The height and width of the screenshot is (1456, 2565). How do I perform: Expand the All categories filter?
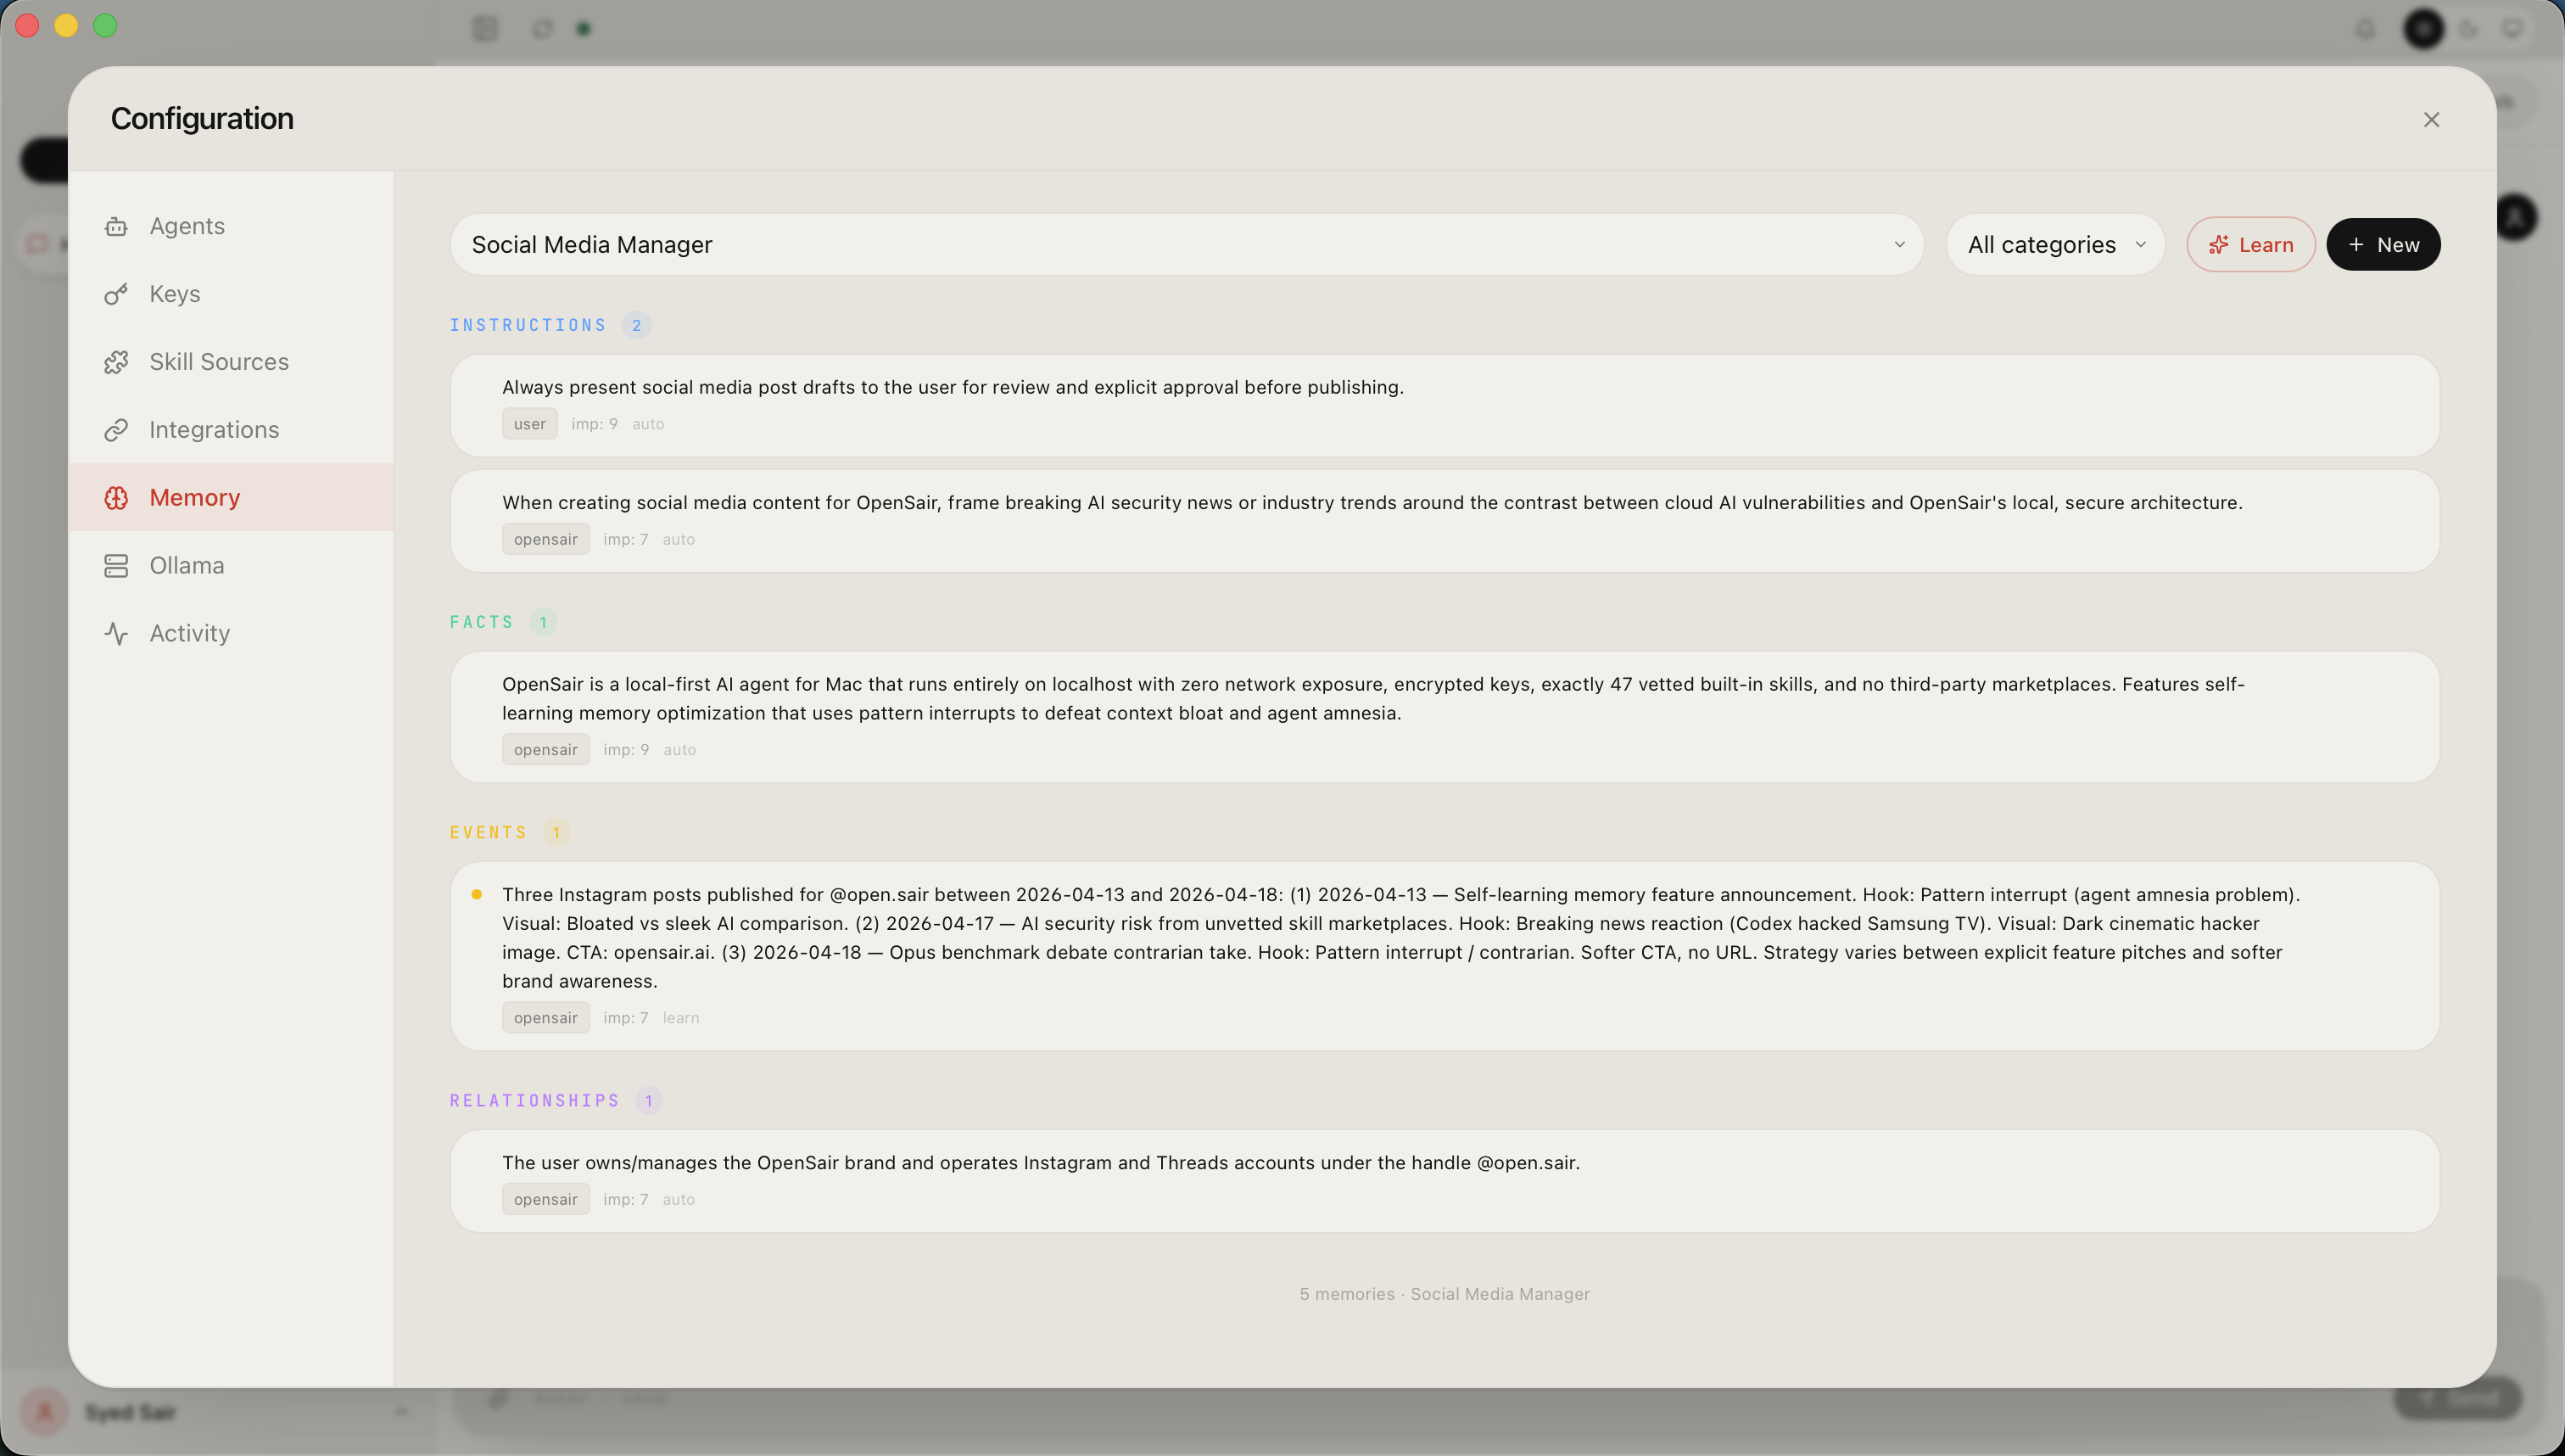pyautogui.click(x=2055, y=245)
